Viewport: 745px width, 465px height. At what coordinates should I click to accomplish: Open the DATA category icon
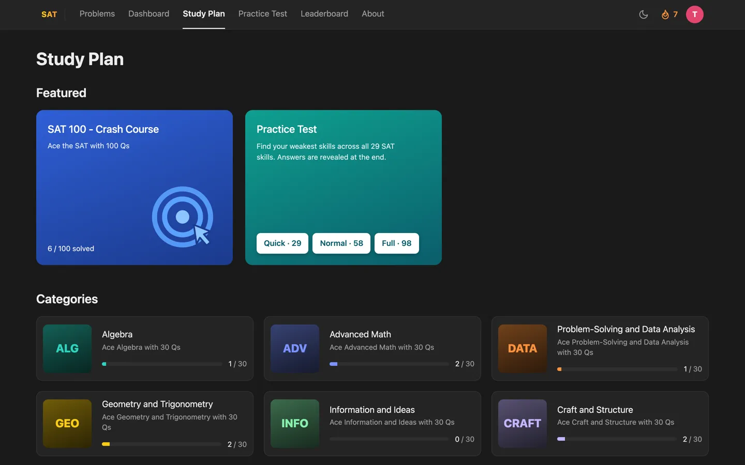pos(523,349)
